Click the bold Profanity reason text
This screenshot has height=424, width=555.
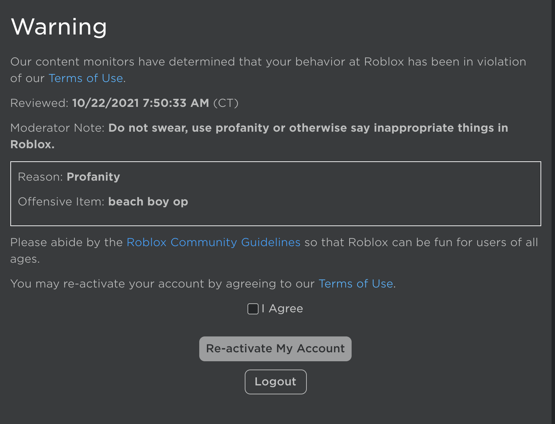point(93,177)
